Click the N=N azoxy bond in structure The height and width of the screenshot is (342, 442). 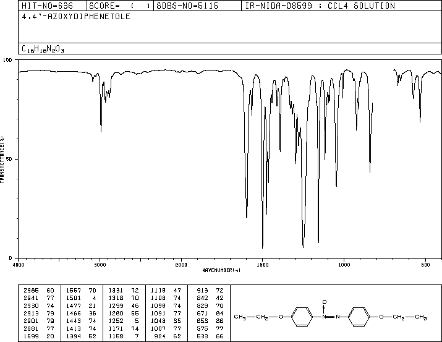[331, 317]
